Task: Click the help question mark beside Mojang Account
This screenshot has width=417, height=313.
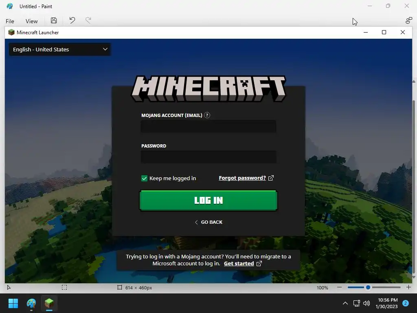Action: point(207,115)
